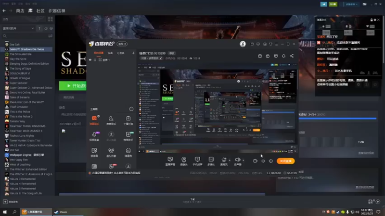Open the streamer tasks tool with clipboard icon

(128, 120)
